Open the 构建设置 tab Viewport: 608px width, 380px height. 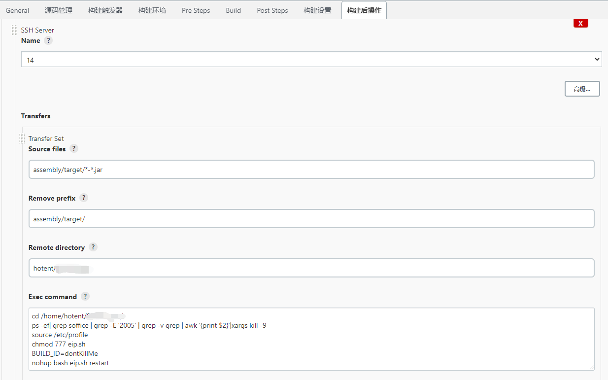point(317,10)
